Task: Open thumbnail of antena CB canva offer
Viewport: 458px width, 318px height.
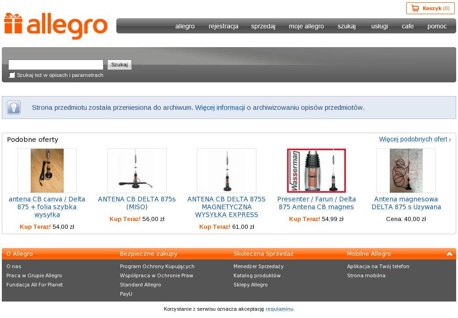Action: (47, 171)
